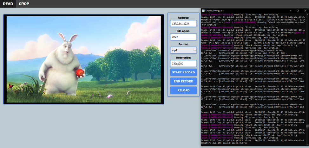This screenshot has height=148, width=309.
Task: Click the Resolution input field
Action: click(183, 64)
